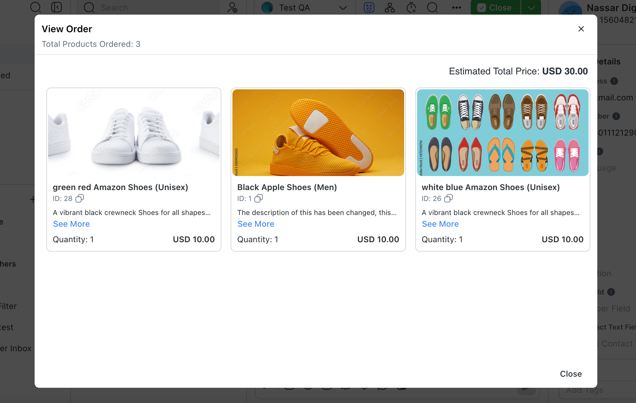The width and height of the screenshot is (636, 403).
Task: Click See More for Black Apple Shoes
Action: (256, 223)
